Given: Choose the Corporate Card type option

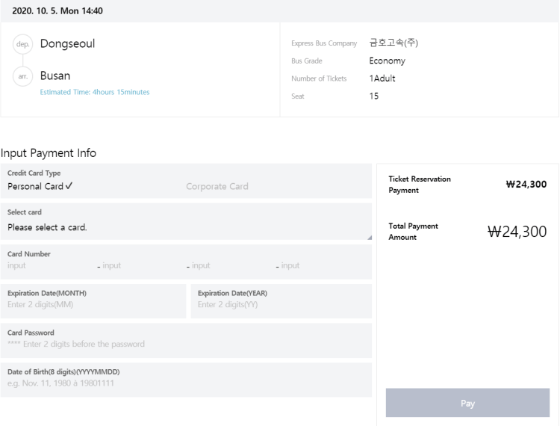Looking at the screenshot, I should pos(217,186).
